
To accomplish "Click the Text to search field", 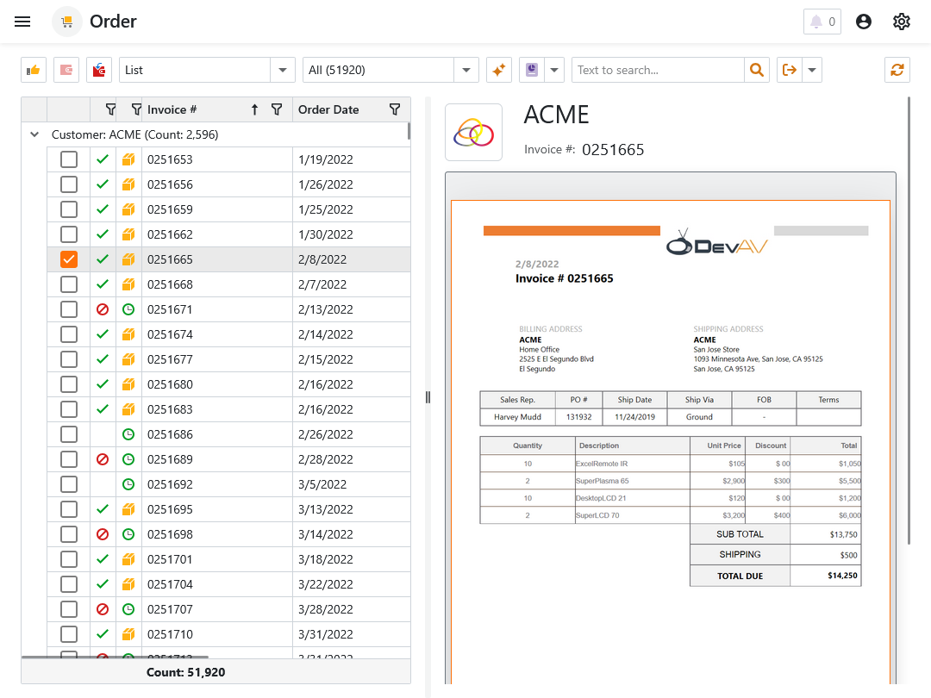I will (657, 70).
